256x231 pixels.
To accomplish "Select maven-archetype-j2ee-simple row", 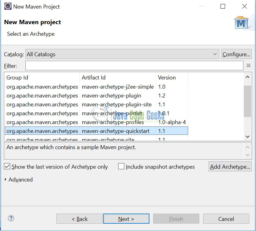I will click(96, 87).
